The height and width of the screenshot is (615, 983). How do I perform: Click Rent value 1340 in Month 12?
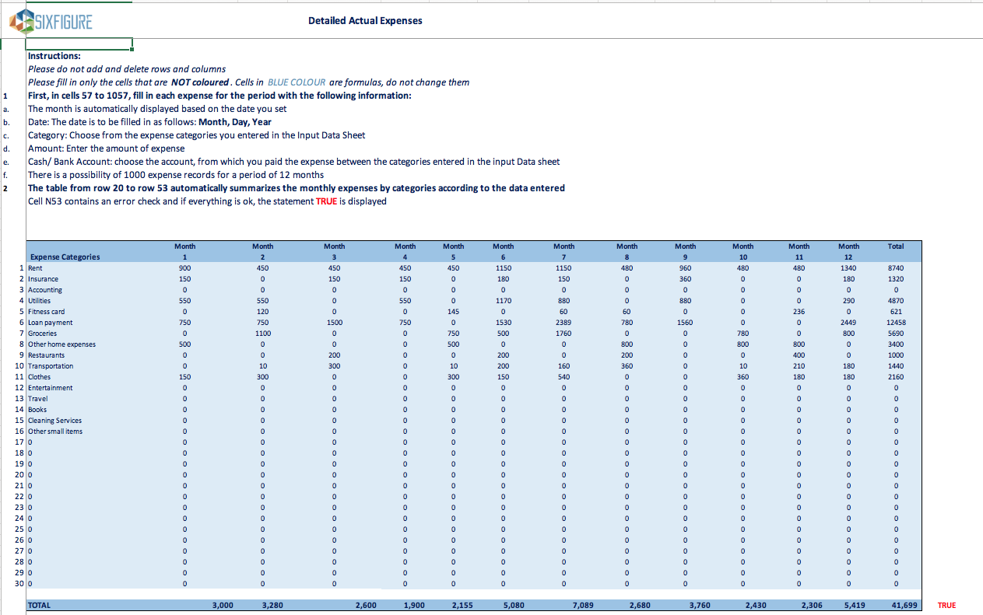(x=849, y=268)
